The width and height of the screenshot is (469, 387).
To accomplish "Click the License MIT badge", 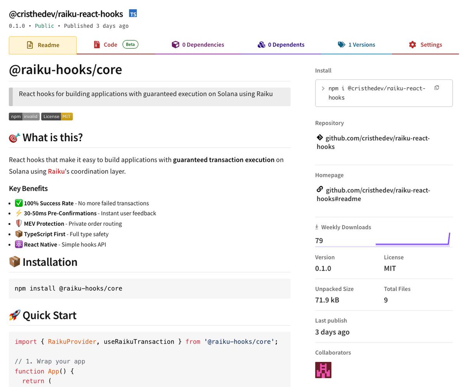I will 57,117.
